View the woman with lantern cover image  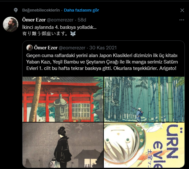click(x=63, y=145)
